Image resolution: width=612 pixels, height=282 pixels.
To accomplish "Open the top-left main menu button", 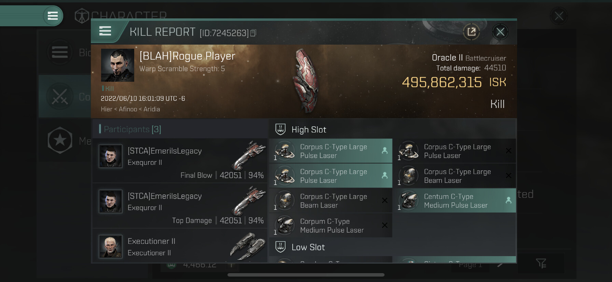I will (53, 16).
